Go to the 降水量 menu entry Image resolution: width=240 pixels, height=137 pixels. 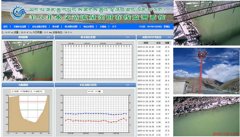(56, 27)
